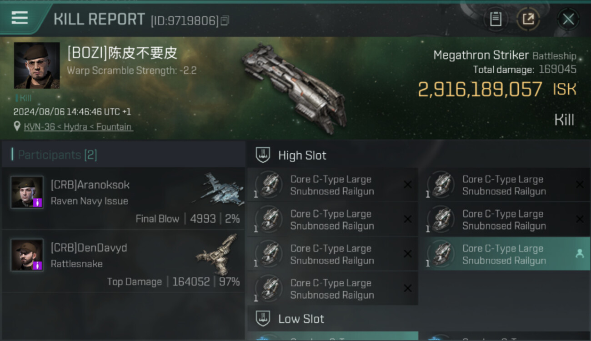The height and width of the screenshot is (341, 591).
Task: Open the victim pilot portrait
Action: [37, 65]
